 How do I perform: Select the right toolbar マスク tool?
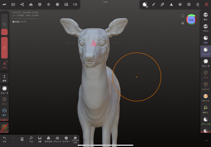(x=206, y=75)
